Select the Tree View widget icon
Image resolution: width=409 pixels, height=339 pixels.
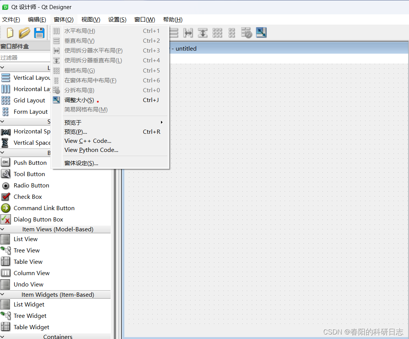[x=6, y=250]
